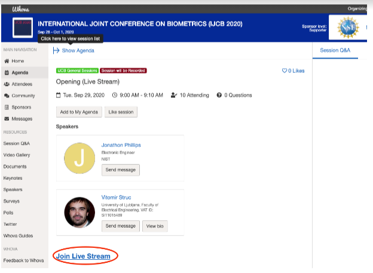
Task: Click the Session will be Recorded tag
Action: 123,70
